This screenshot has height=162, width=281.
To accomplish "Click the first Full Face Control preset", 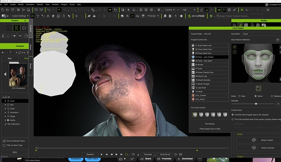I will 195,114.
